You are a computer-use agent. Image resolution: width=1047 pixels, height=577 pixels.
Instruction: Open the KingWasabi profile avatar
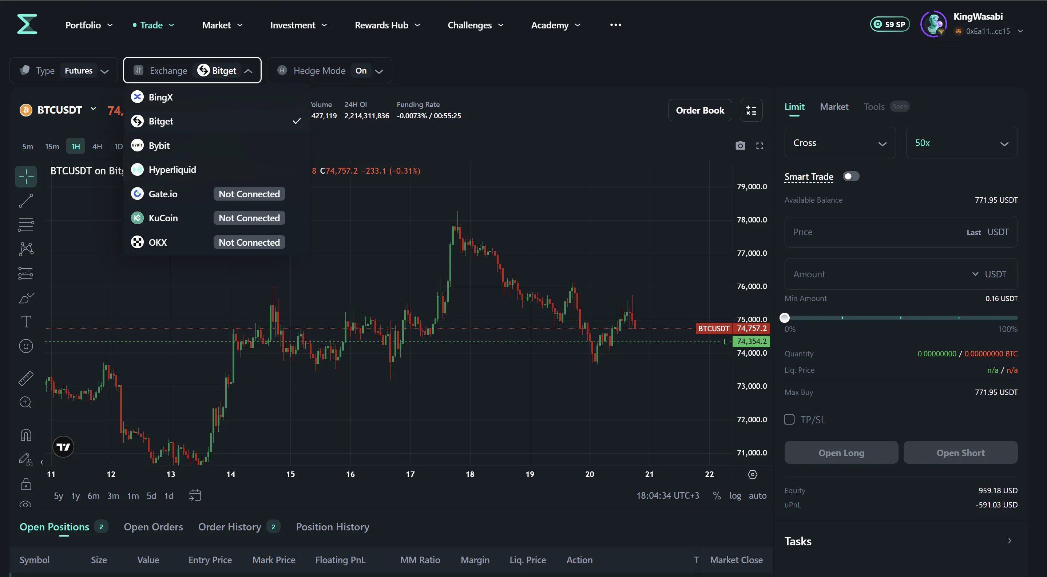(x=933, y=24)
